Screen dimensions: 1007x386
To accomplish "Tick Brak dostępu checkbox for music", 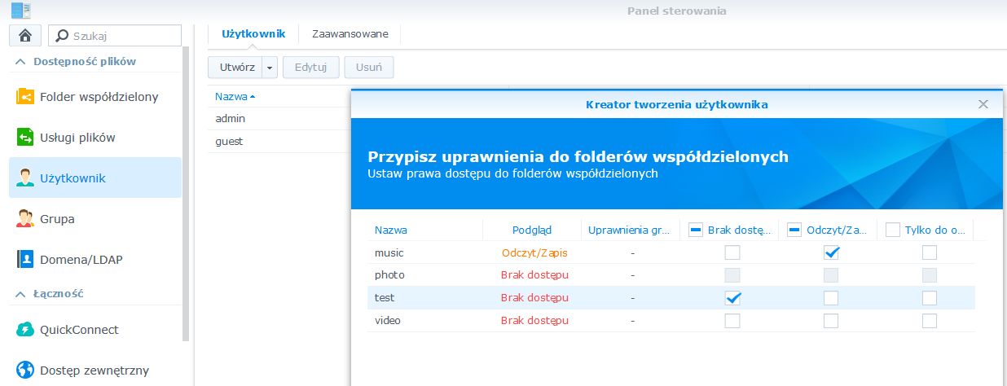I will (732, 252).
